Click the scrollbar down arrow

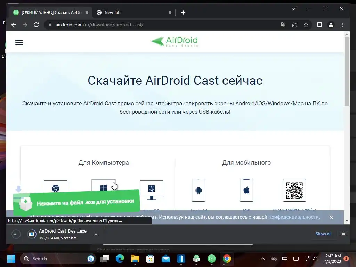(347, 221)
